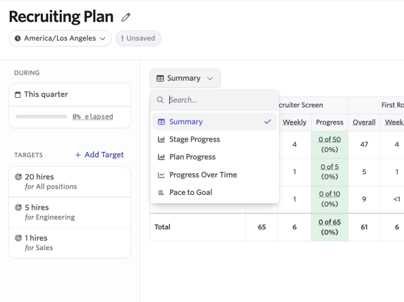Click the 65 value in the Total row
The image size is (404, 302).
tap(262, 227)
